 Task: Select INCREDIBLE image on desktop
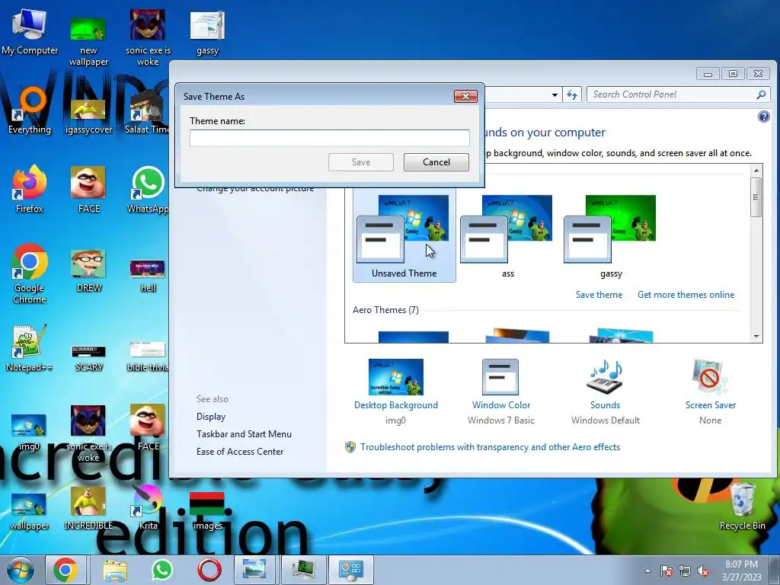tap(88, 508)
